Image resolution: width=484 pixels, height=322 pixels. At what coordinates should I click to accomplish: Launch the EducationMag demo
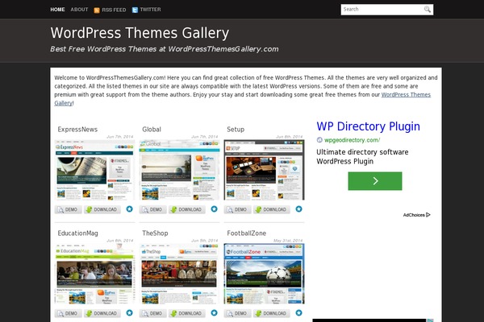(x=69, y=313)
